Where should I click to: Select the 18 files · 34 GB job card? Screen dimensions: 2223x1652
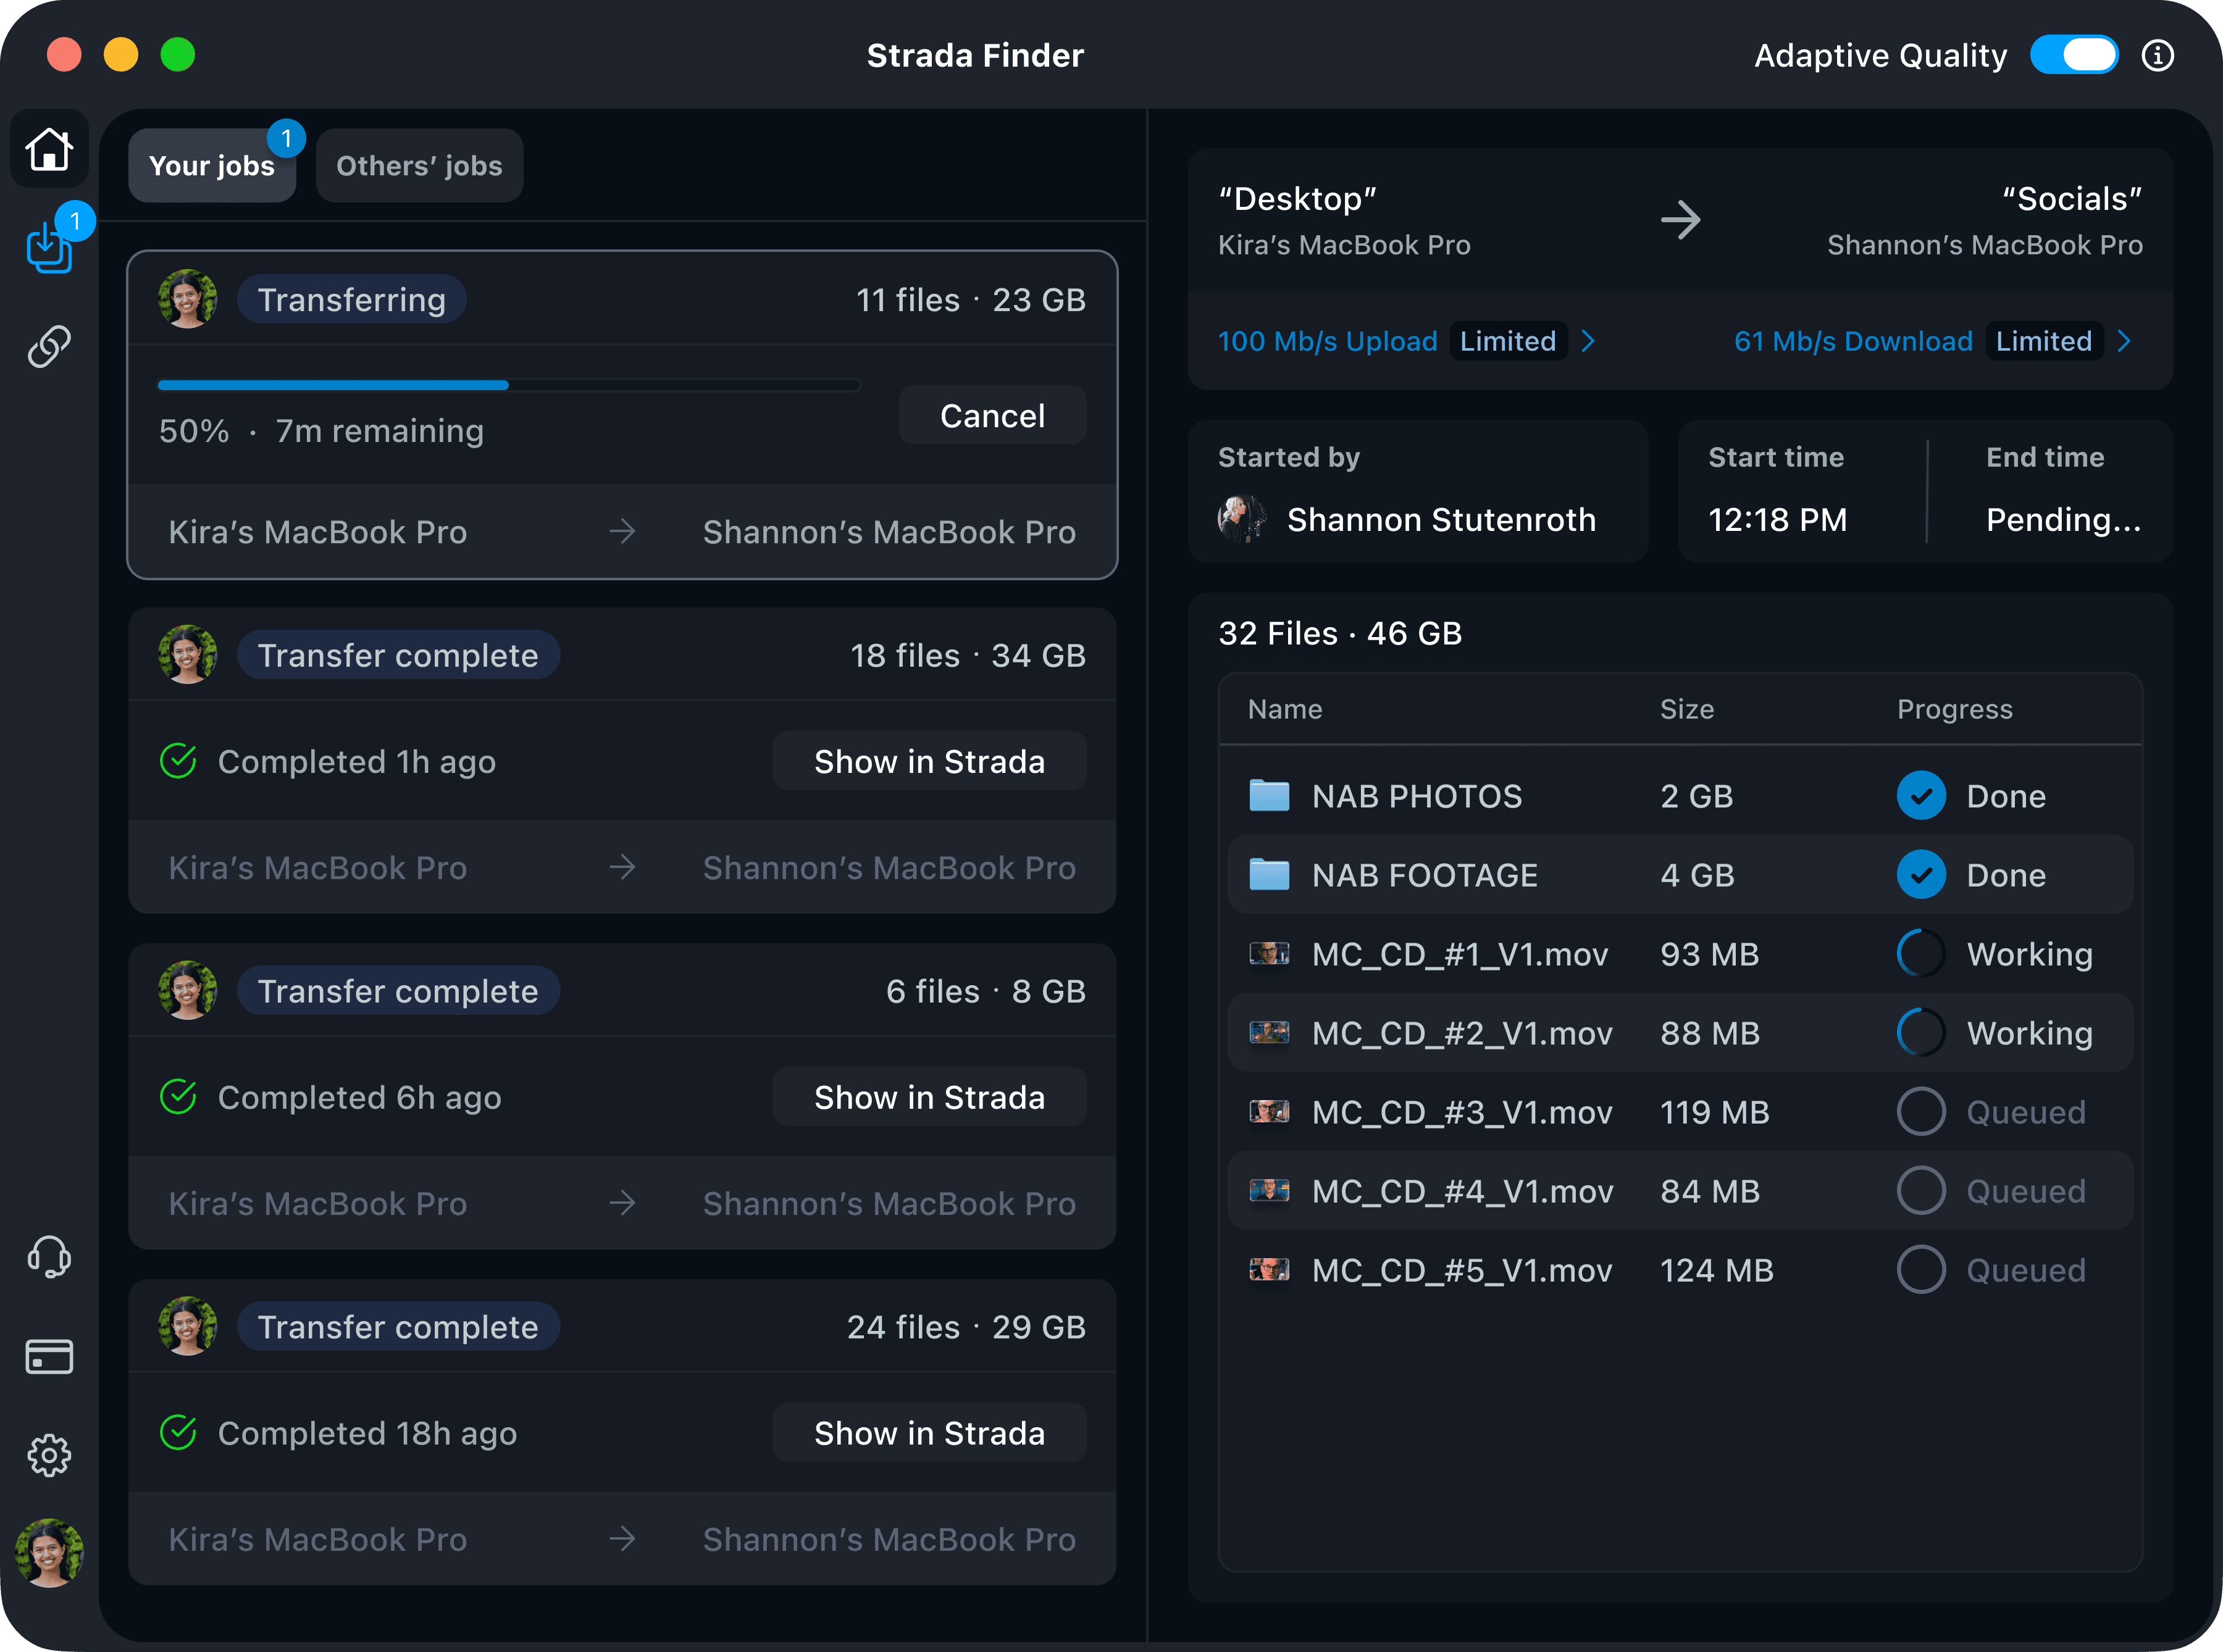click(622, 760)
